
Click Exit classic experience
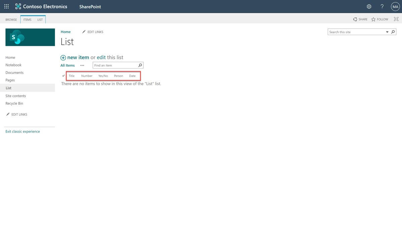click(22, 131)
